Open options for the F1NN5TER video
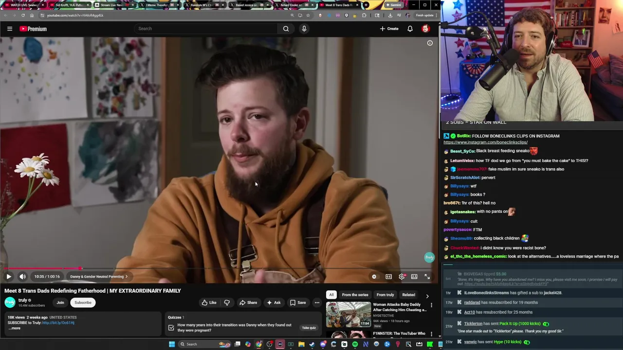 pyautogui.click(x=431, y=334)
